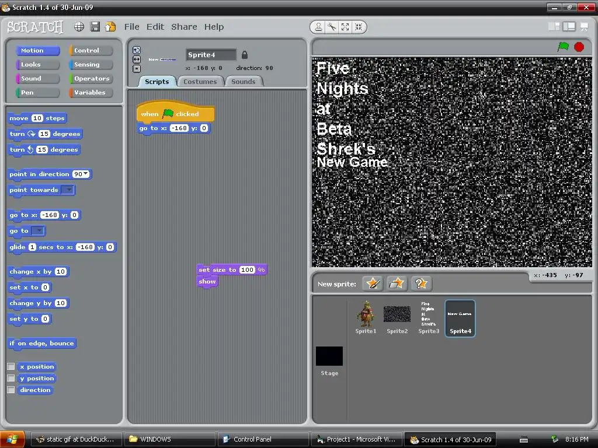Paint a new sprite

[x=373, y=283]
